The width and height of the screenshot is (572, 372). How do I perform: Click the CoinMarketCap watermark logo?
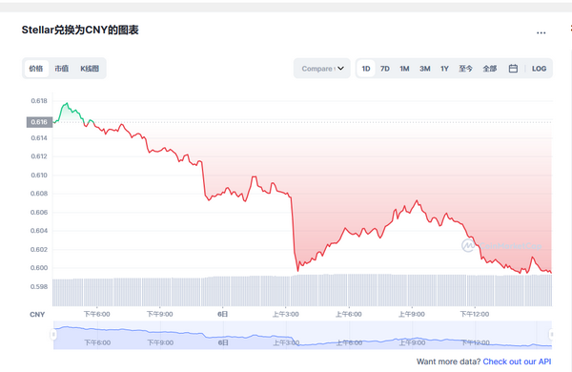click(x=501, y=246)
